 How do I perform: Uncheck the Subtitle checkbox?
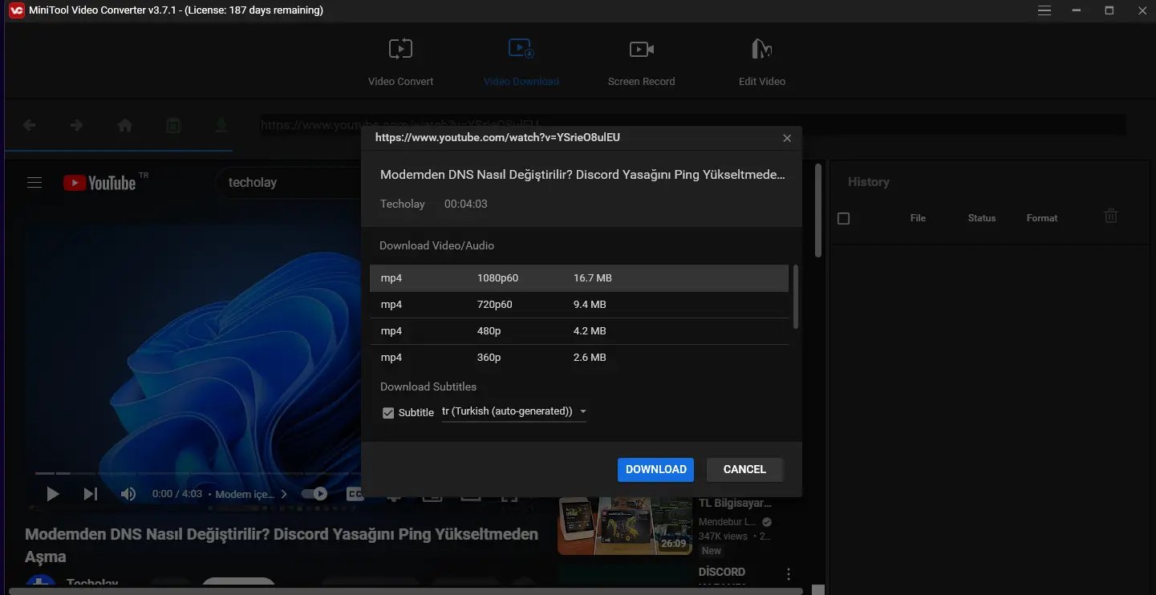click(x=388, y=413)
